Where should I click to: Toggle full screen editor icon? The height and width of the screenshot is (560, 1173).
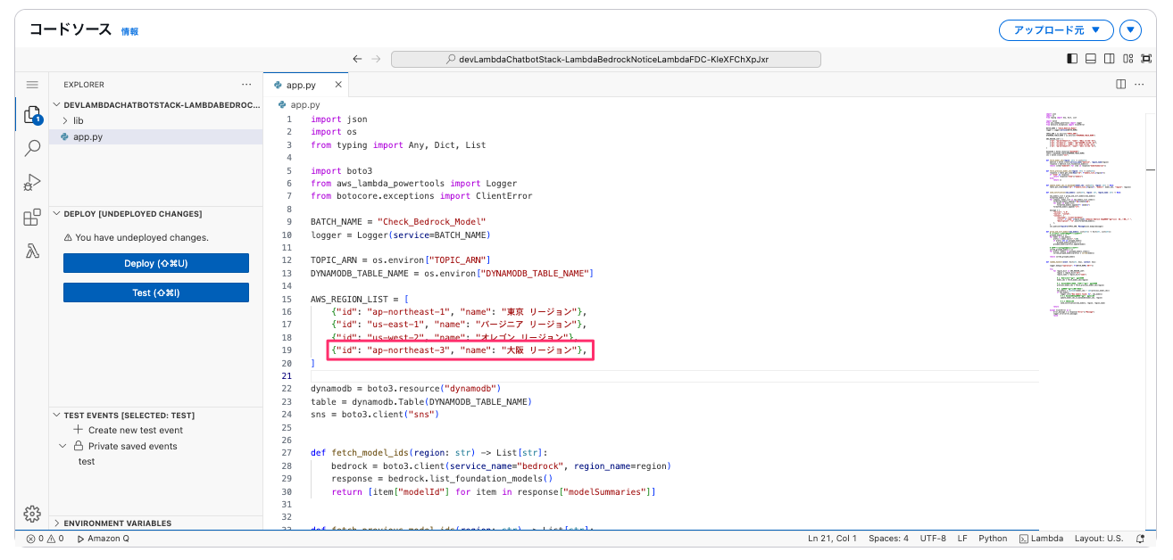tap(1145, 59)
